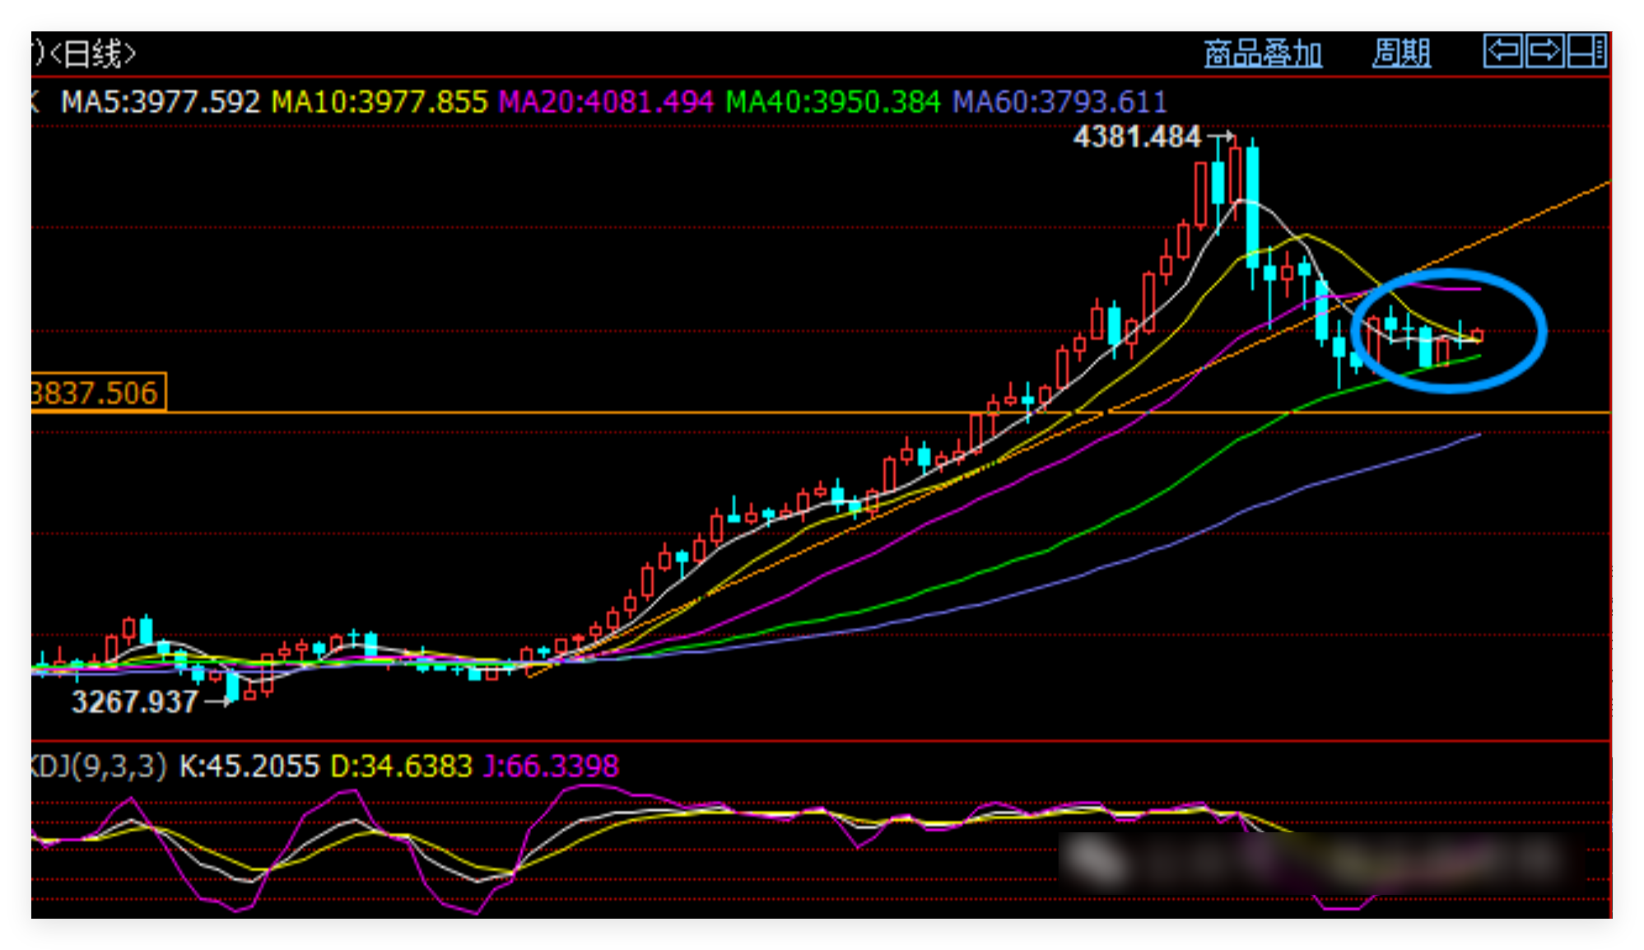Select the MA40 indicator label
This screenshot has height=950, width=1644.
(832, 102)
